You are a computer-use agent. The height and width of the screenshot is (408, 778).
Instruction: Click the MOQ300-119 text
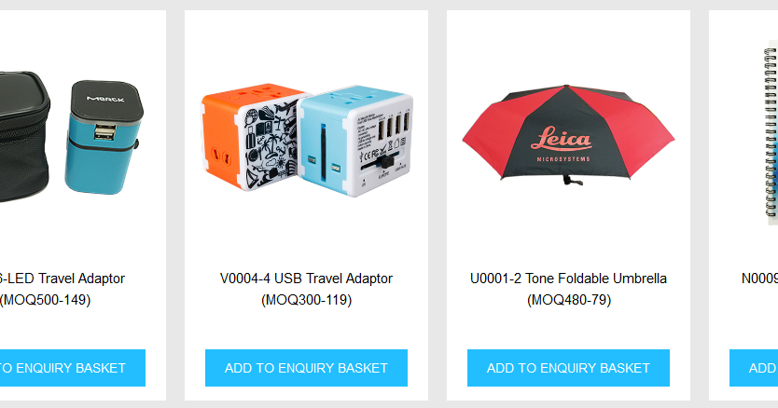coord(306,300)
